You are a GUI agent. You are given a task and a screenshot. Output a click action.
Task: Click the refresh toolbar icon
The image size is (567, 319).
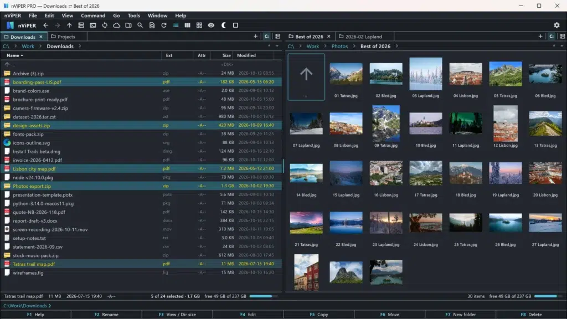(164, 25)
